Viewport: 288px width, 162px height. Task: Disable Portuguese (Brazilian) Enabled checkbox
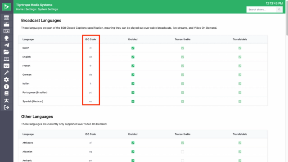coord(133,93)
